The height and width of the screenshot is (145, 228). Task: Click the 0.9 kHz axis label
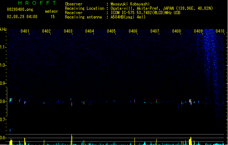(x=3, y=83)
